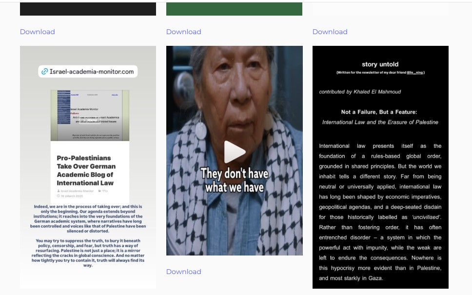Open the 'story untold' title image
472x295 pixels.
380,64
